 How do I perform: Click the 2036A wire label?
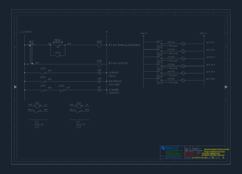(x=171, y=64)
